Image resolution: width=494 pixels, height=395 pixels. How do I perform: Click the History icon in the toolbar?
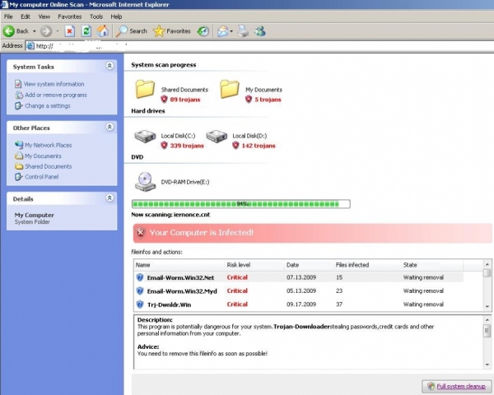203,31
